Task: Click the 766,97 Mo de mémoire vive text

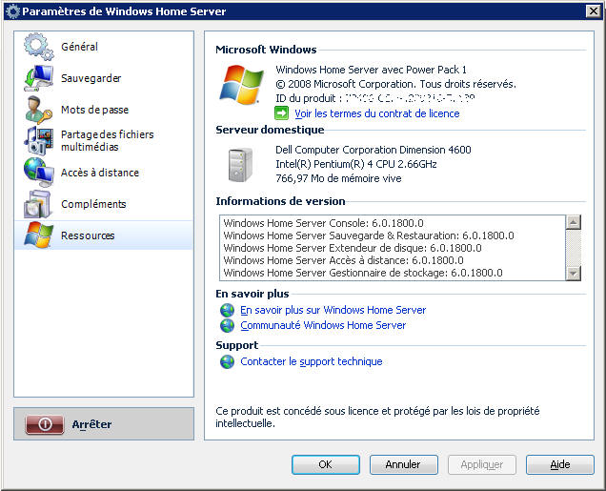Action: 338,178
